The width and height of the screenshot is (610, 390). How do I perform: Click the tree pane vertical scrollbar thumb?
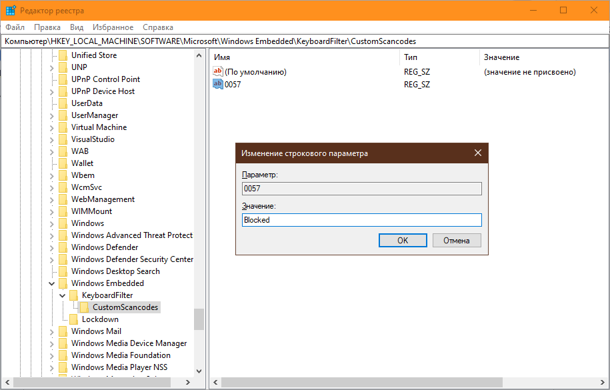199,319
